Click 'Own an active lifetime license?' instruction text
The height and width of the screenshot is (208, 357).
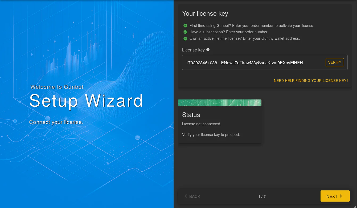[245, 38]
